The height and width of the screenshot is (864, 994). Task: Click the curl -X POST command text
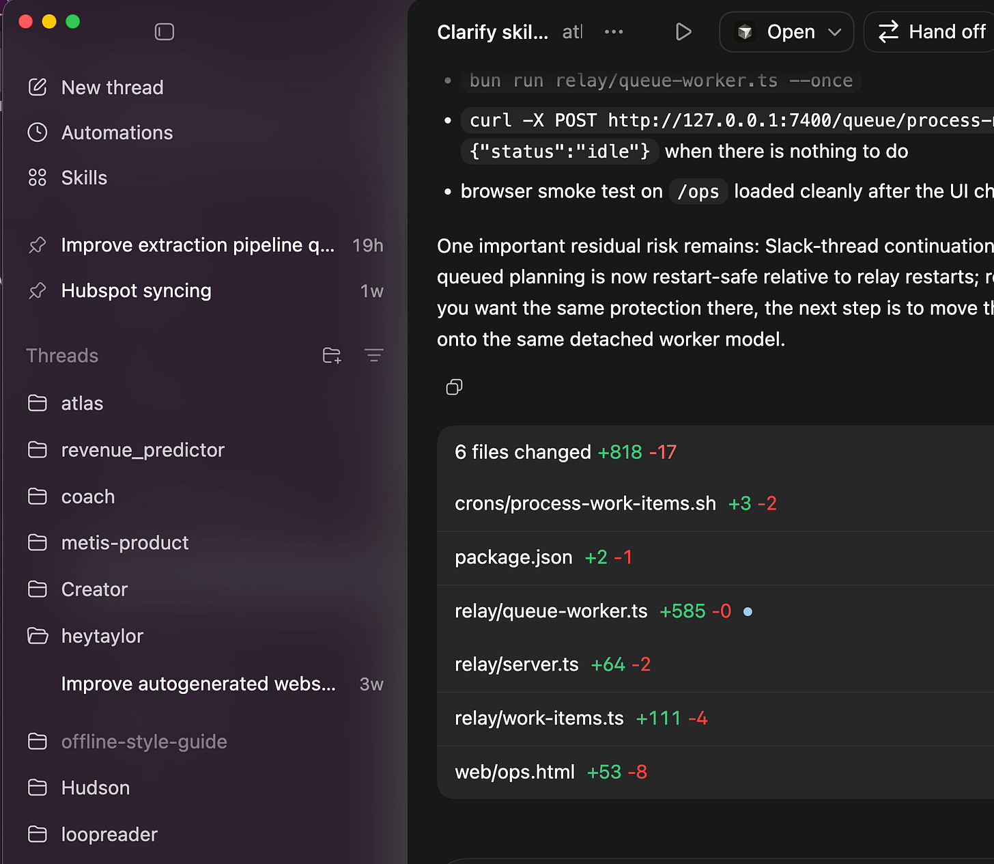click(727, 121)
